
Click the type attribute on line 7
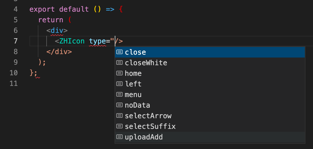coord(97,41)
